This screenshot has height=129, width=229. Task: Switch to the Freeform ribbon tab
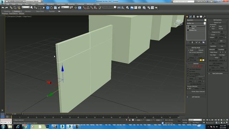(17, 11)
